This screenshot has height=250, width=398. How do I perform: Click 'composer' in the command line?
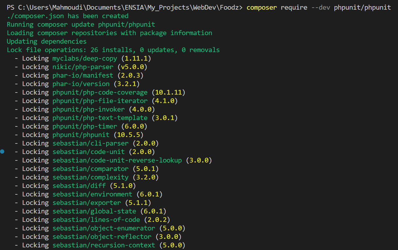coord(262,7)
